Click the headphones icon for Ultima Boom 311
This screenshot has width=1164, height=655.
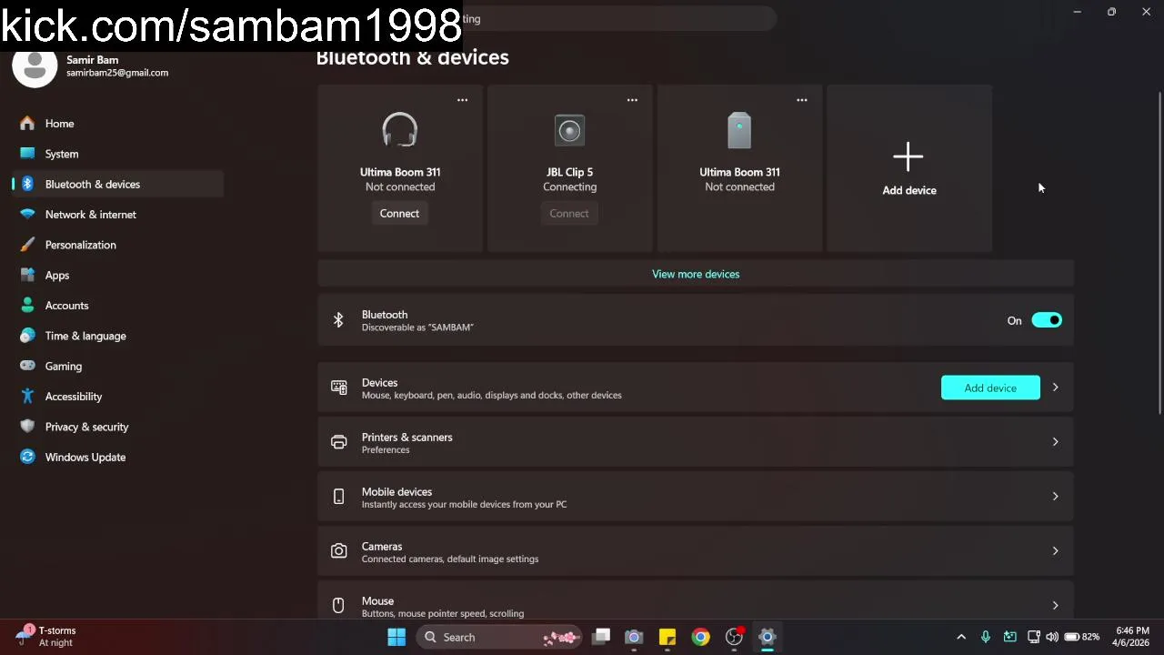(400, 130)
